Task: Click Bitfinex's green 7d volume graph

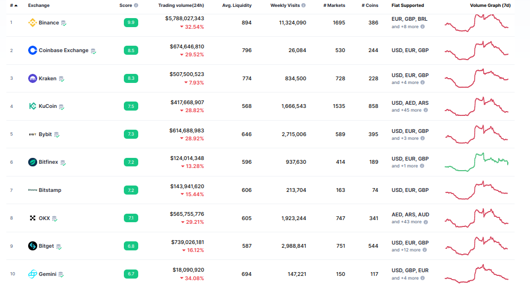Action: [477, 162]
